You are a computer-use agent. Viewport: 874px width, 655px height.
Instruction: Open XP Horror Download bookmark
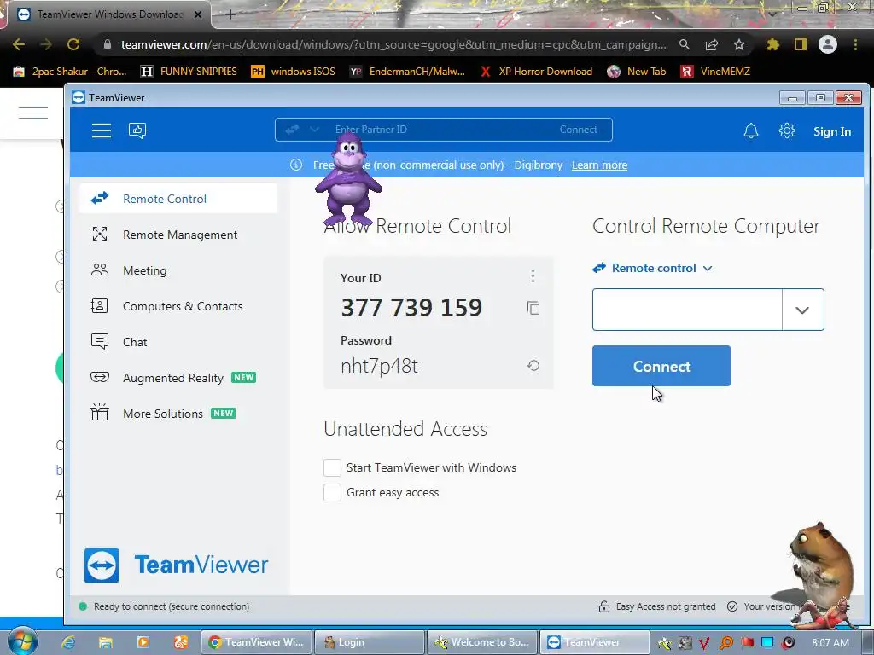pos(536,72)
